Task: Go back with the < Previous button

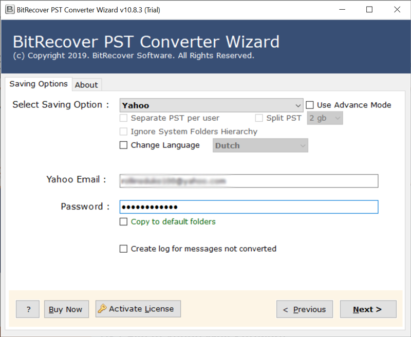Action: pyautogui.click(x=305, y=309)
